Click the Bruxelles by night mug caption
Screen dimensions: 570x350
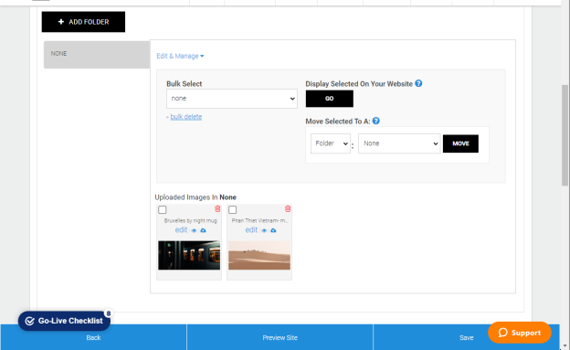(x=190, y=221)
